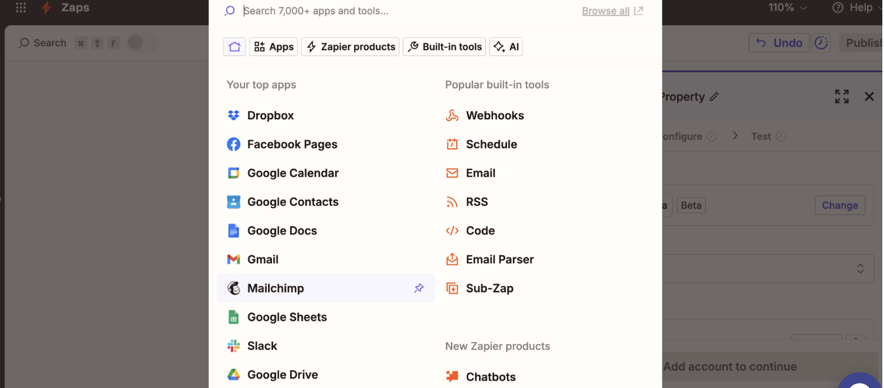Viewport: 884px width, 388px height.
Task: Choose Google Contacts in the list
Action: tap(326, 202)
